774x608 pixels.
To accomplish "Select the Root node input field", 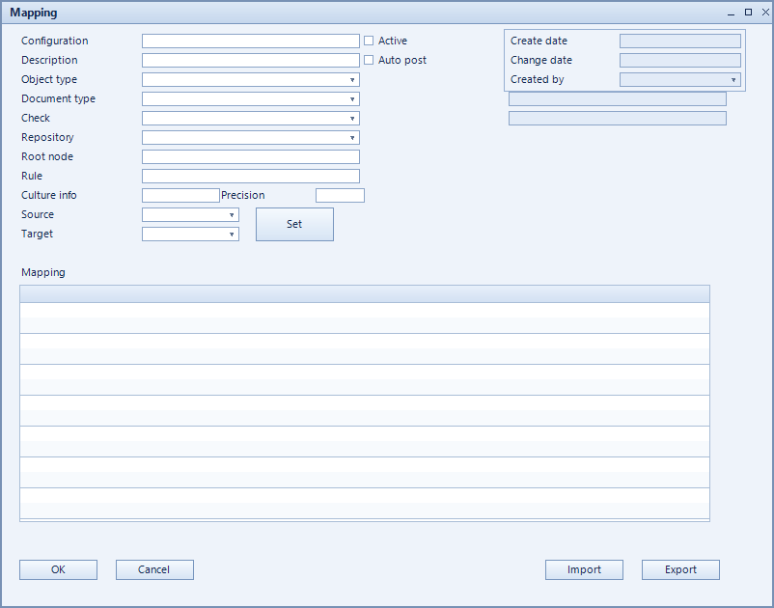I will tap(251, 157).
